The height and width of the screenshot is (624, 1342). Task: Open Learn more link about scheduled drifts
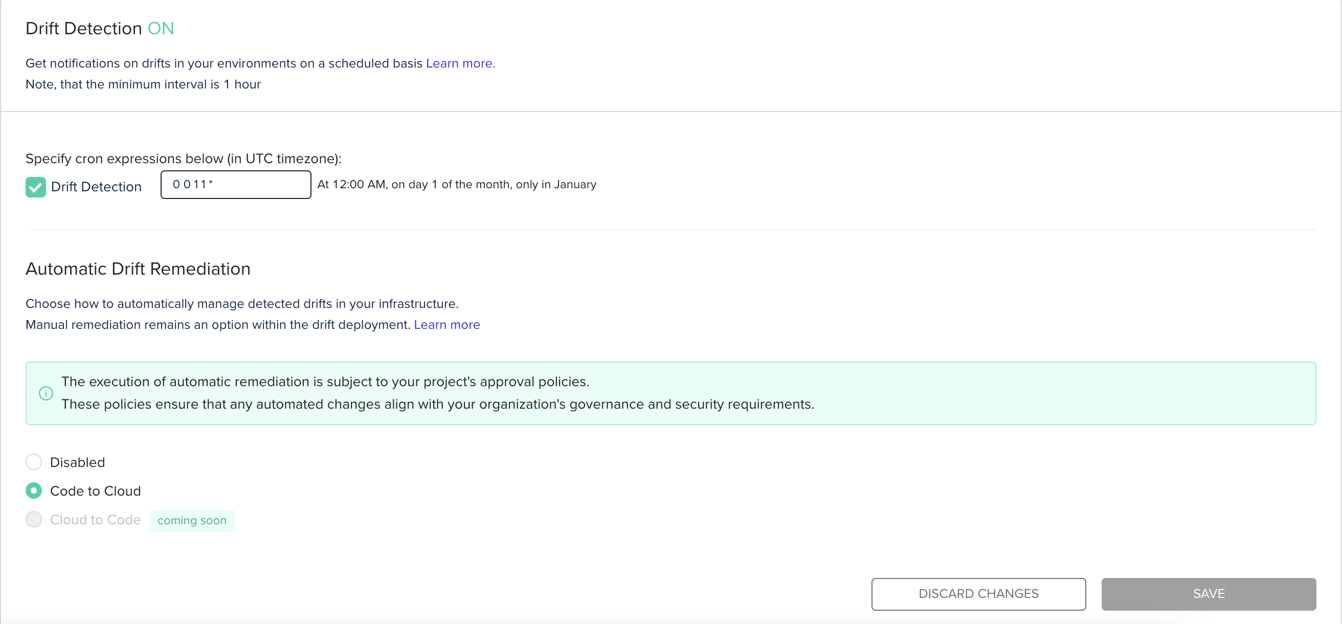click(x=459, y=63)
